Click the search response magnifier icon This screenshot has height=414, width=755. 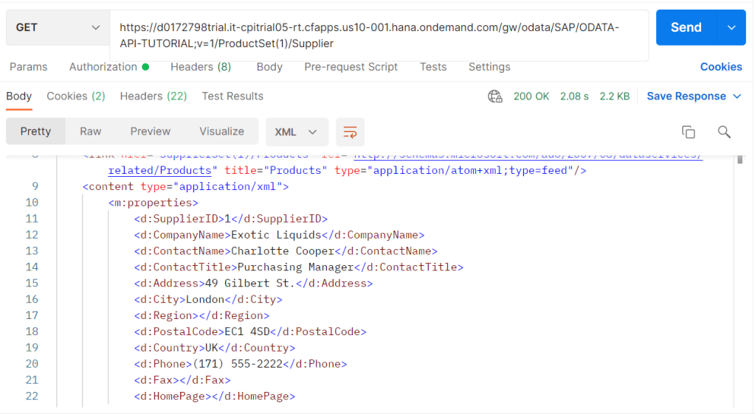pos(724,132)
